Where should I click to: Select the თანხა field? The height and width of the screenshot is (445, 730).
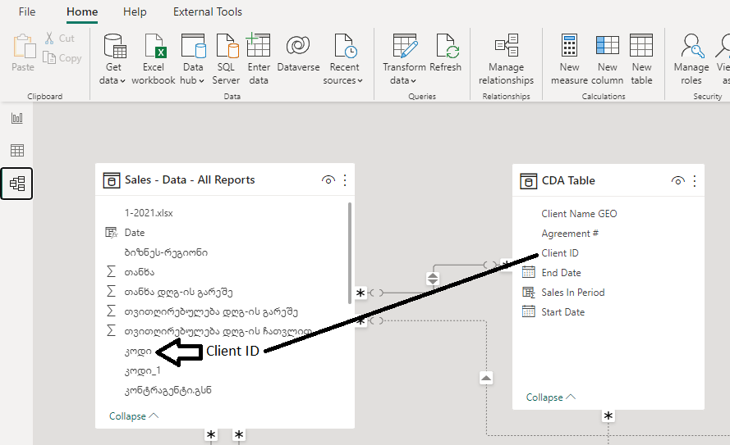click(x=140, y=272)
